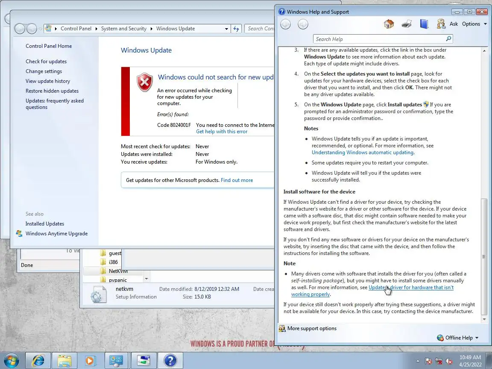The height and width of the screenshot is (369, 492).
Task: Open Understanding Windows automatic updating link
Action: point(363,152)
